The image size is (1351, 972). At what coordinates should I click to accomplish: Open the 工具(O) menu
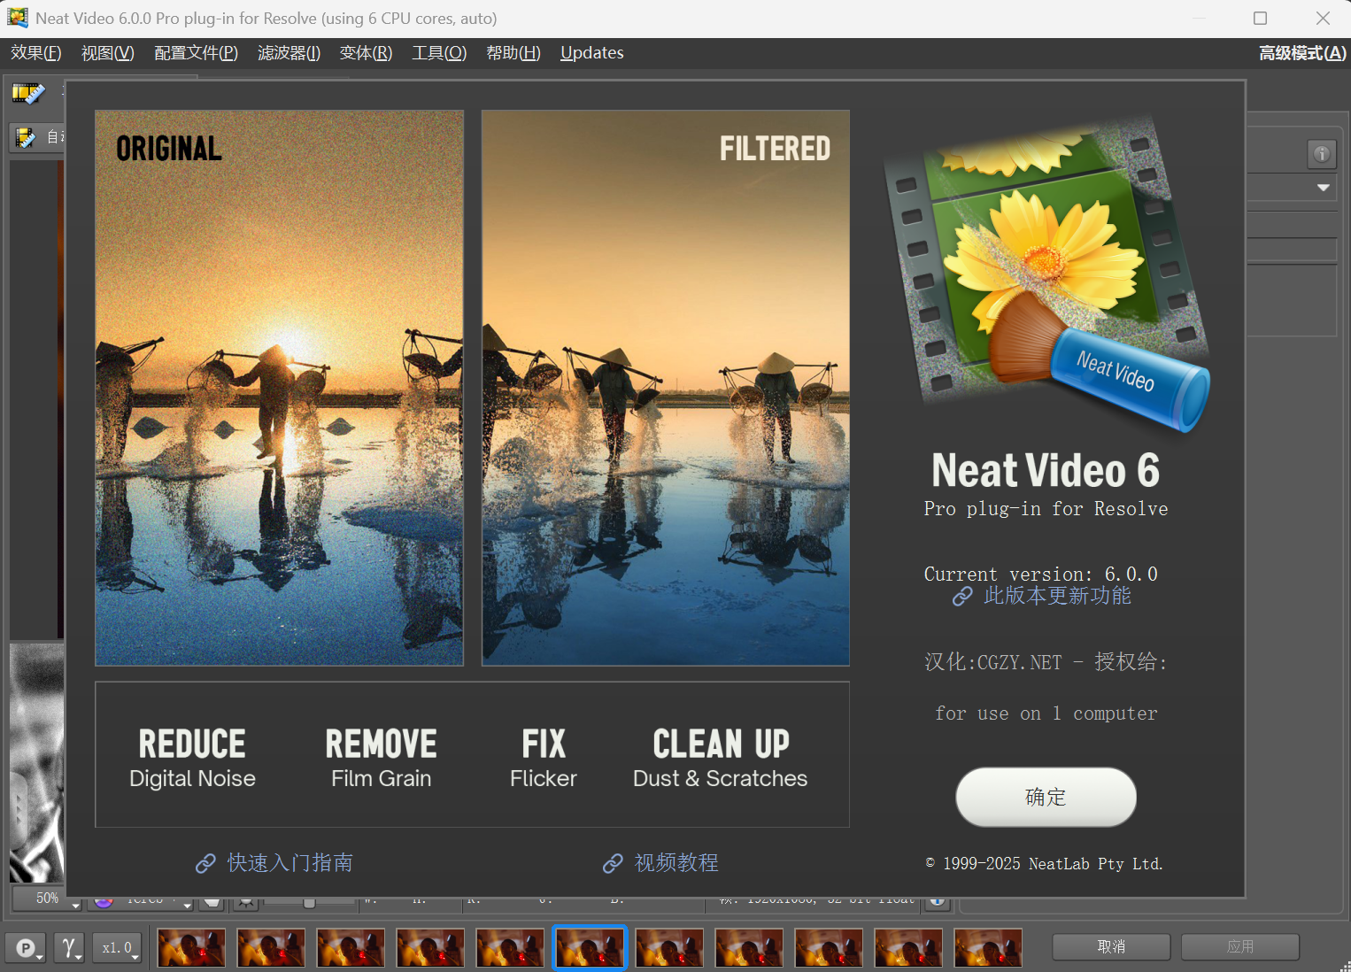439,52
